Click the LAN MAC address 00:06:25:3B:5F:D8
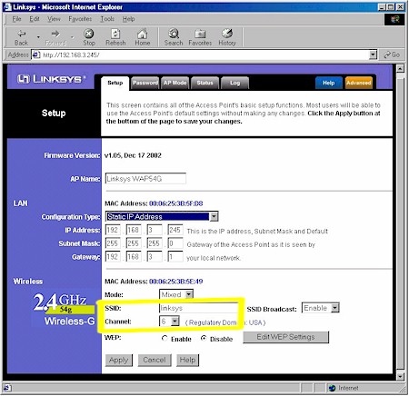The image size is (409, 396). point(175,203)
